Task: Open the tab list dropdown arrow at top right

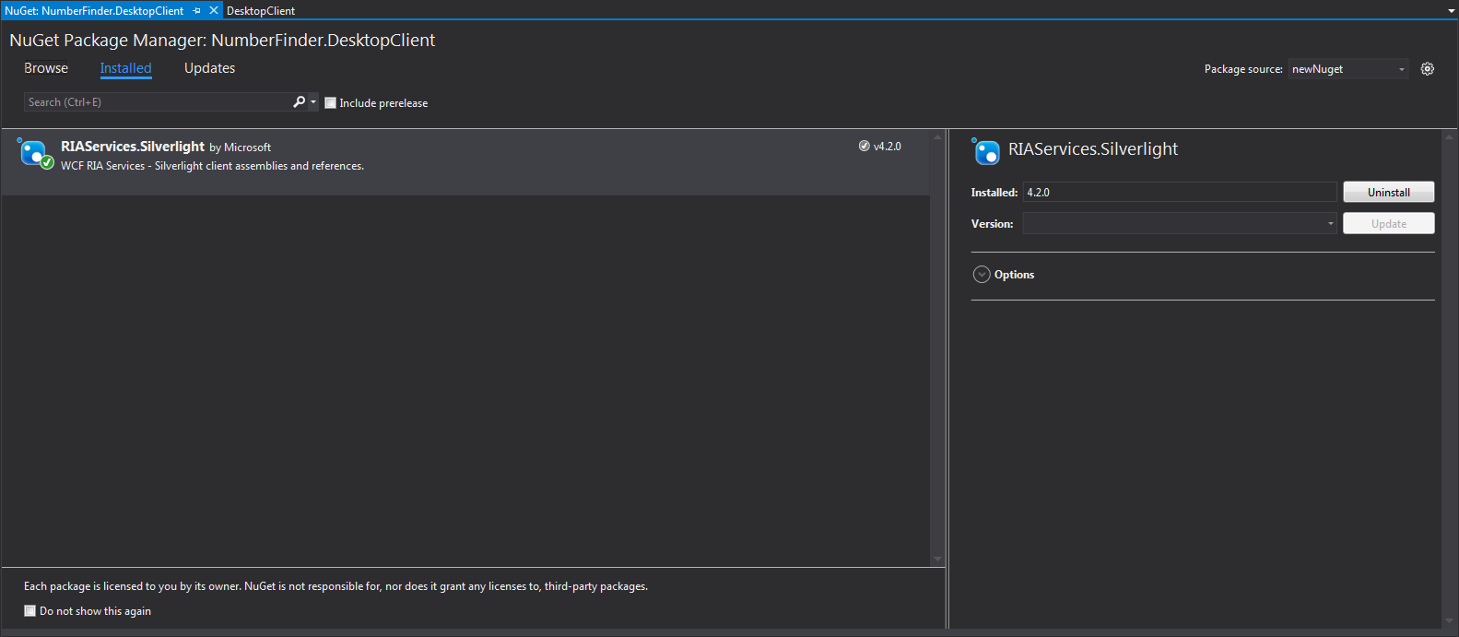Action: pyautogui.click(x=1451, y=11)
